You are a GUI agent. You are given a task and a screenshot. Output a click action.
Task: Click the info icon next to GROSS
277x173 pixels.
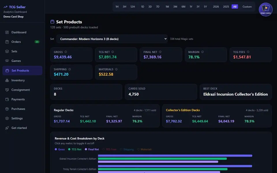pyautogui.click(x=66, y=52)
